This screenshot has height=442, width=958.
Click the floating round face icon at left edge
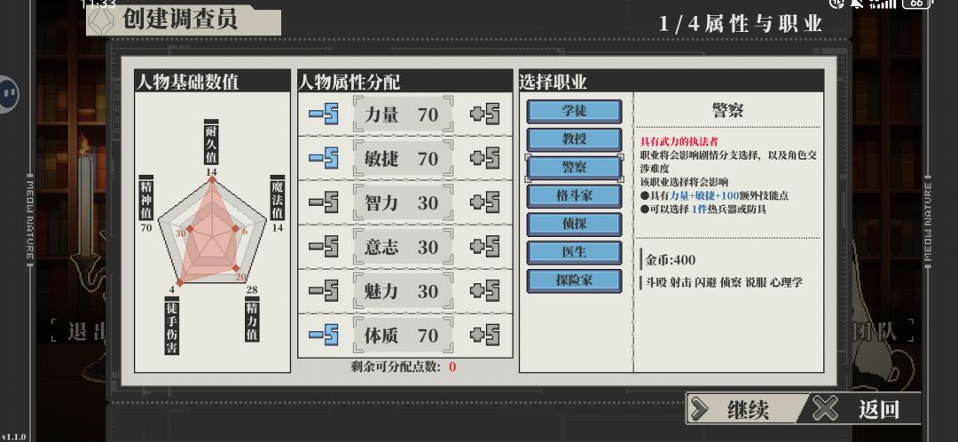coord(8,95)
